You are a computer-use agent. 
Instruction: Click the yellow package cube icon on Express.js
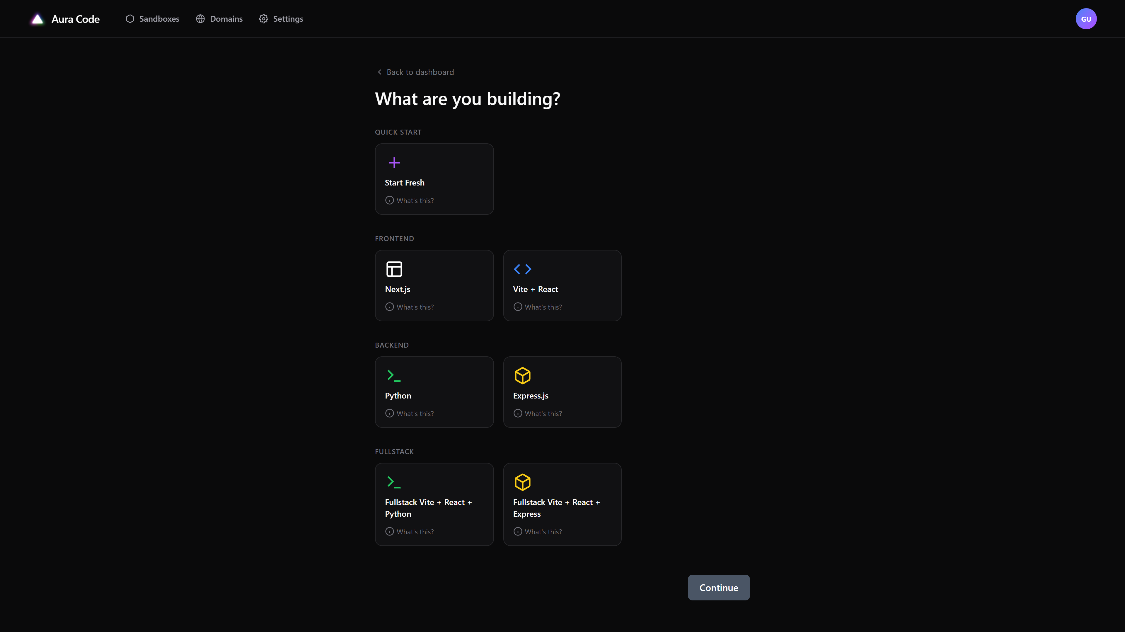pyautogui.click(x=522, y=375)
